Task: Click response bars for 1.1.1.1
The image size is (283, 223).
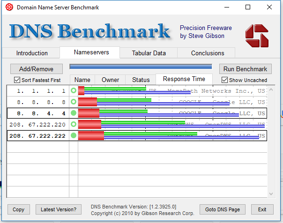Action: (134, 90)
